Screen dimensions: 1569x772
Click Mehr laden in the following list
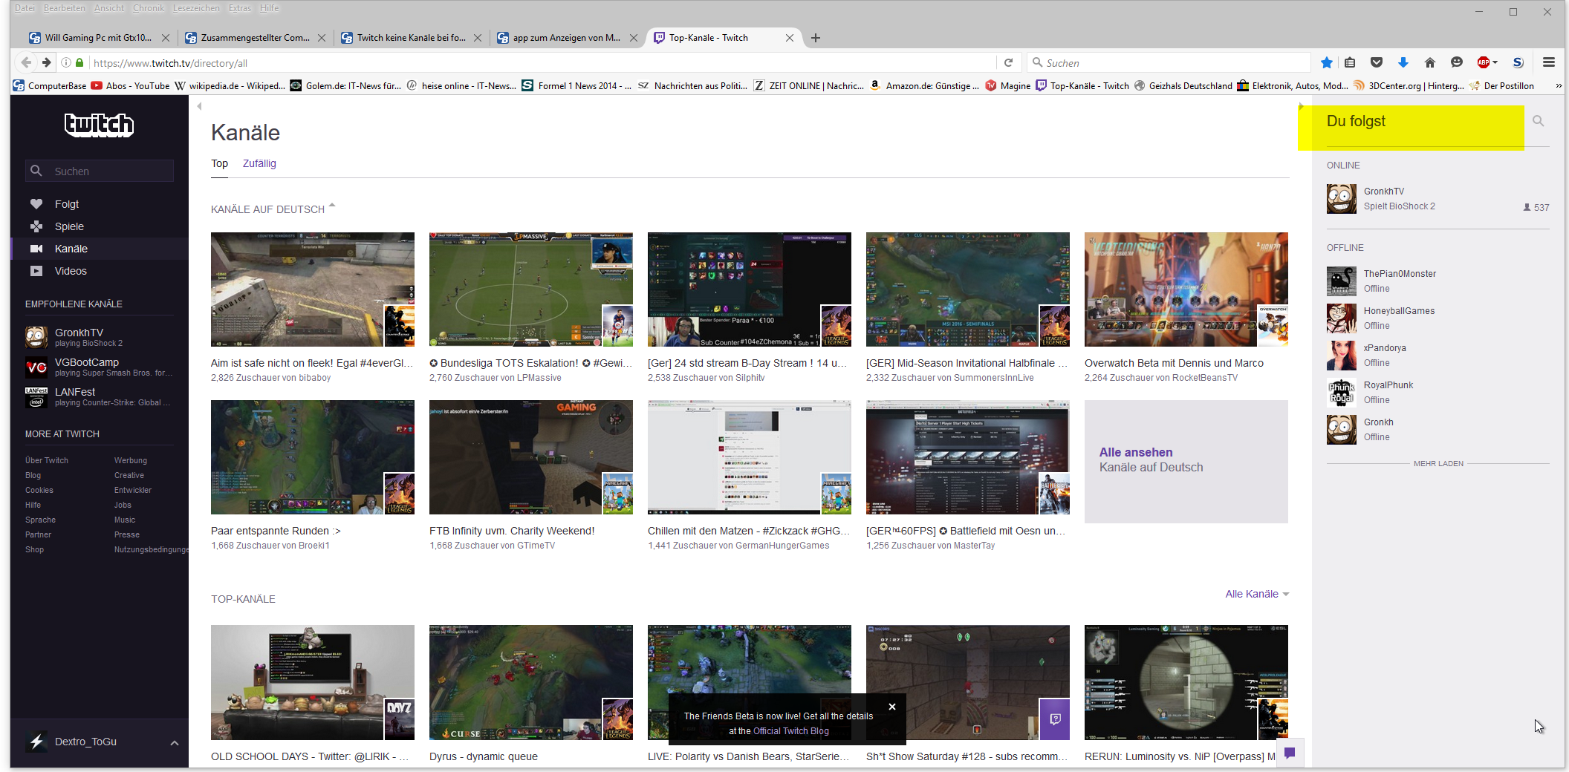point(1438,463)
